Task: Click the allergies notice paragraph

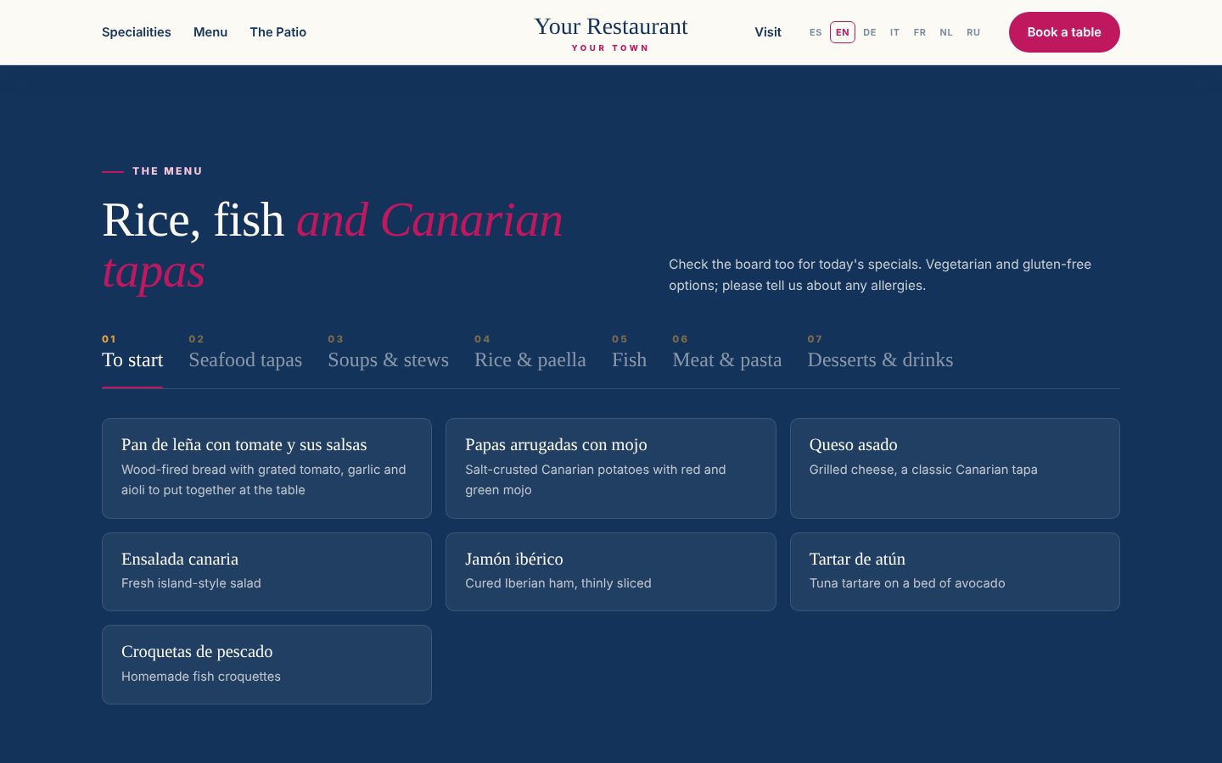Action: click(880, 275)
